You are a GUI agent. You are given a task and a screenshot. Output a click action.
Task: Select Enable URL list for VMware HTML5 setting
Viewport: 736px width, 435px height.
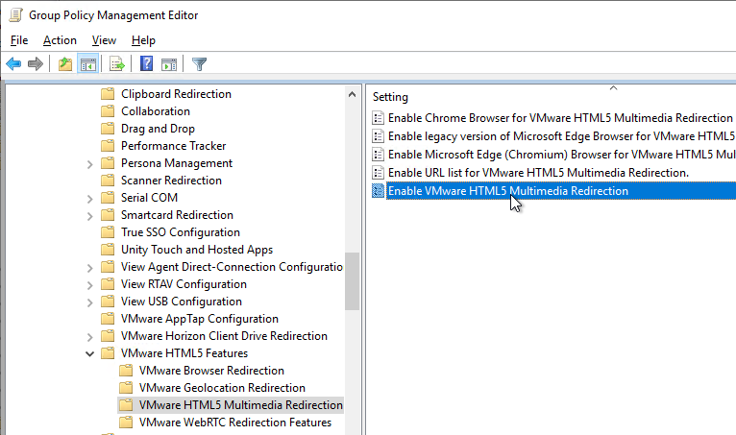tap(538, 173)
